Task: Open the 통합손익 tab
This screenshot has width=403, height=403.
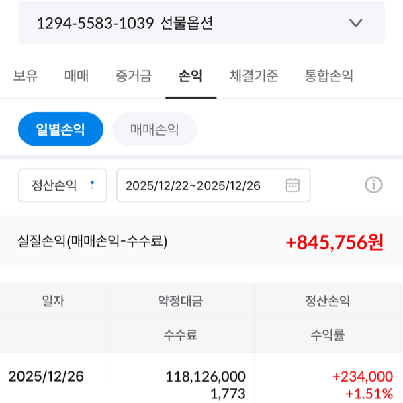Action: click(x=328, y=76)
